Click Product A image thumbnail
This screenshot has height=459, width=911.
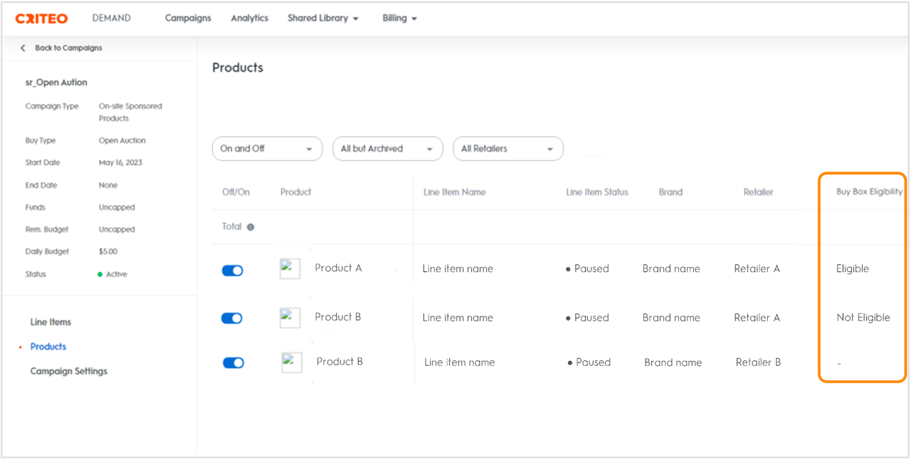click(x=290, y=269)
